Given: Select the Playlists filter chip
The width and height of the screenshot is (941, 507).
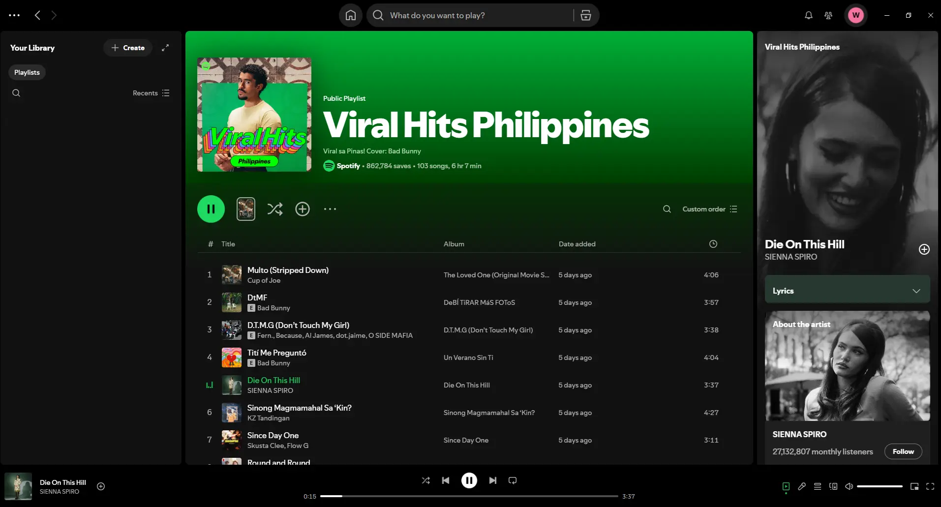Looking at the screenshot, I should [27, 72].
